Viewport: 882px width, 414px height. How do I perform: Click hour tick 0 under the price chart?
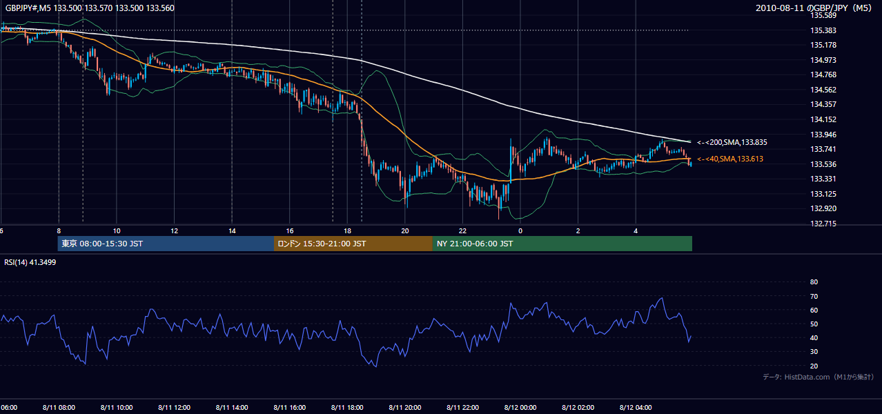point(520,231)
